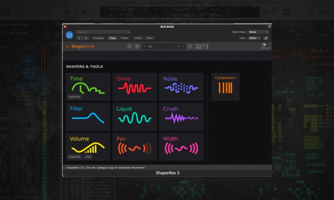This screenshot has width=334, height=200.
Task: Toggle the plugin power bypass button
Action: click(69, 35)
